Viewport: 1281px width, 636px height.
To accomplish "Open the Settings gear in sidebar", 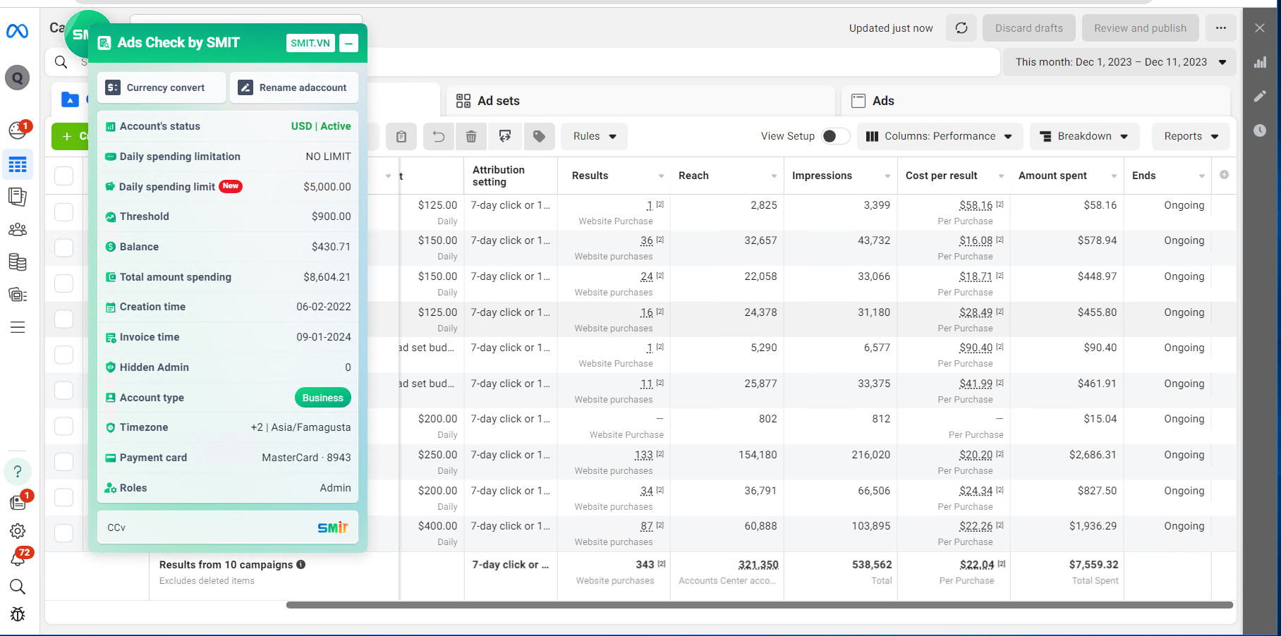I will tap(18, 531).
